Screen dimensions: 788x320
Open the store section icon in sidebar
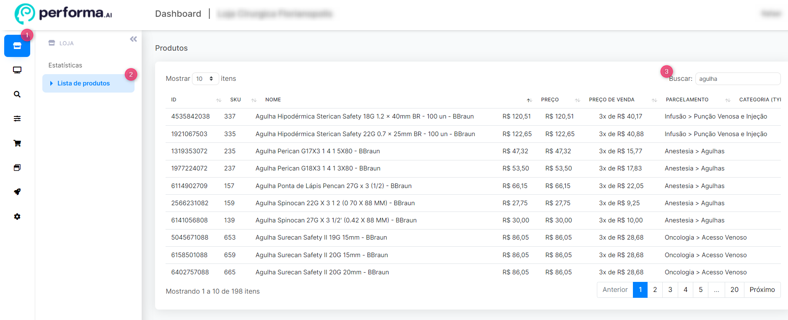[17, 46]
